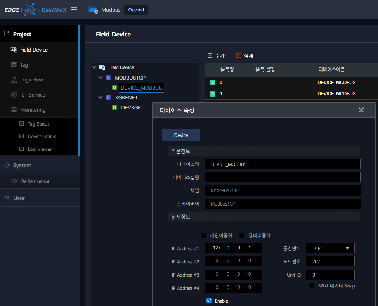Click the Modbus icon in top bar

[x=93, y=11]
